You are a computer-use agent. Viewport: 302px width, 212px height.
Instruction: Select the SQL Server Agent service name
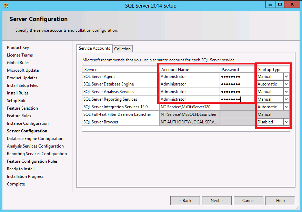99,77
